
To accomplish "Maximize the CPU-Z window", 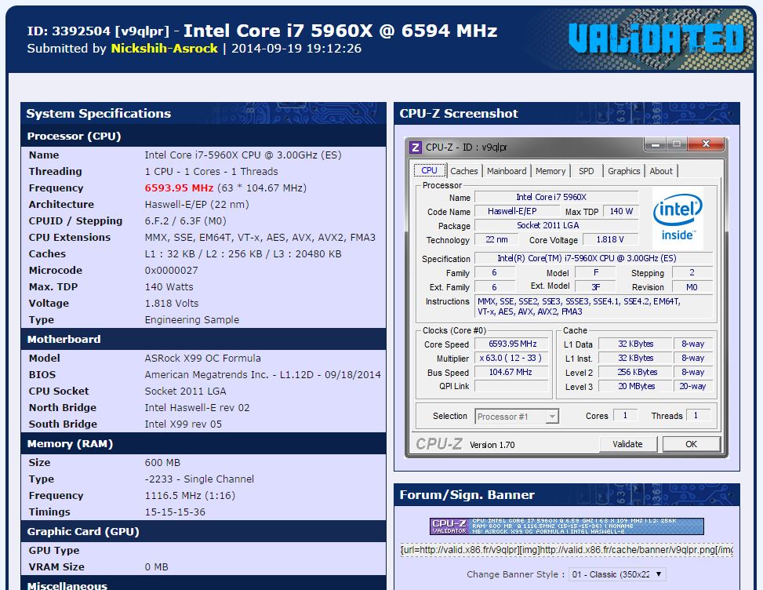I will click(x=676, y=144).
